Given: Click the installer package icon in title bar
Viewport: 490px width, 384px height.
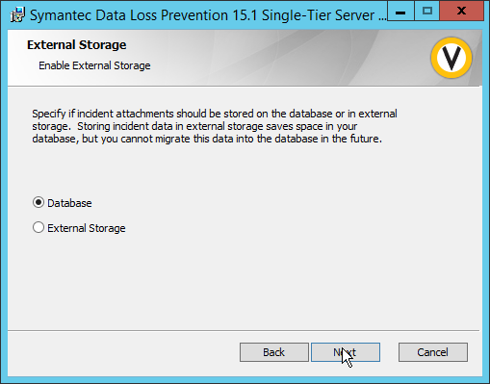Looking at the screenshot, I should click(17, 14).
